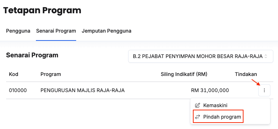278x129 pixels.
Task: Open the three-dot actions menu
Action: (264, 90)
